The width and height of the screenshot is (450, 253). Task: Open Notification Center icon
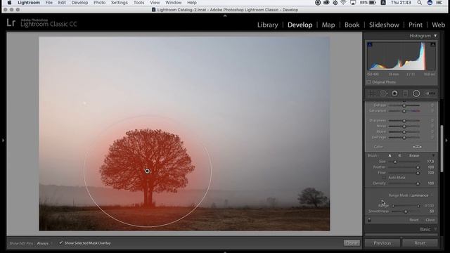439,3
